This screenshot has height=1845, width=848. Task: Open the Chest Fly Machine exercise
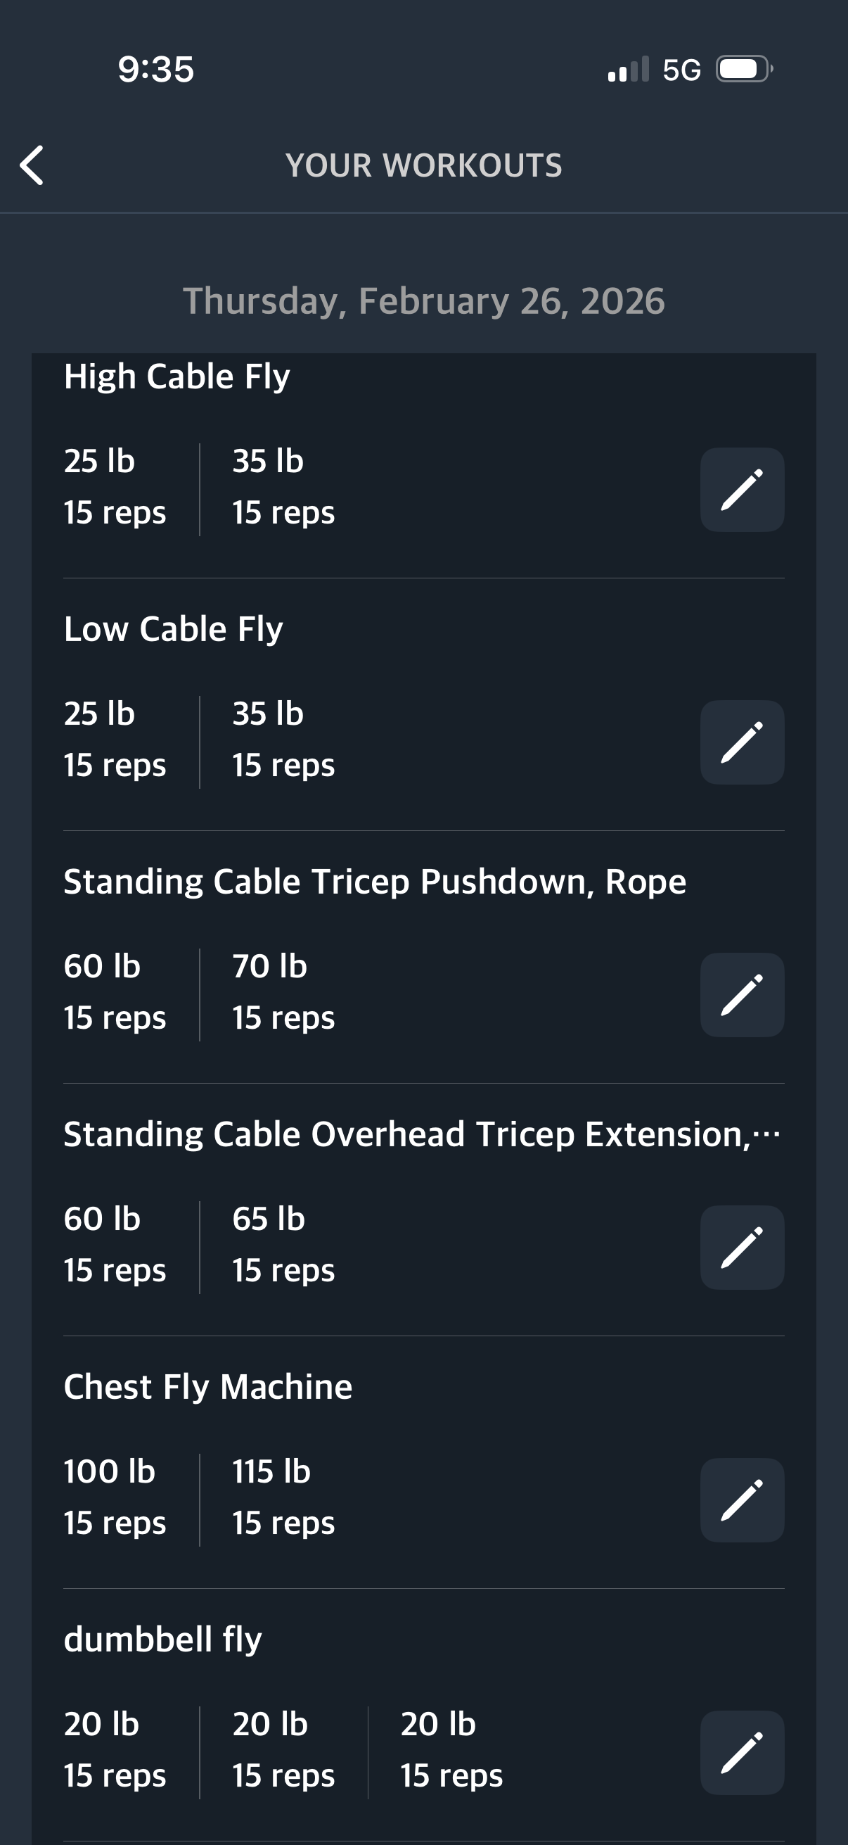tap(207, 1387)
